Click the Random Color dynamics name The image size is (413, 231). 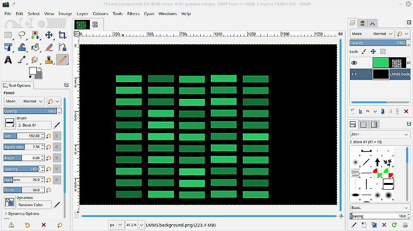pos(34,205)
